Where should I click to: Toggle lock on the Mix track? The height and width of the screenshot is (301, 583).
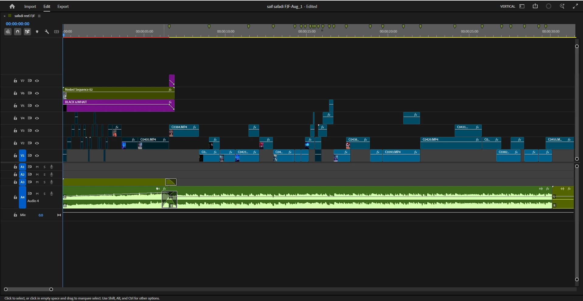pos(15,215)
